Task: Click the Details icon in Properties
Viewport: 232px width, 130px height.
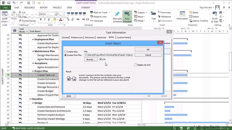Action: click(191, 16)
